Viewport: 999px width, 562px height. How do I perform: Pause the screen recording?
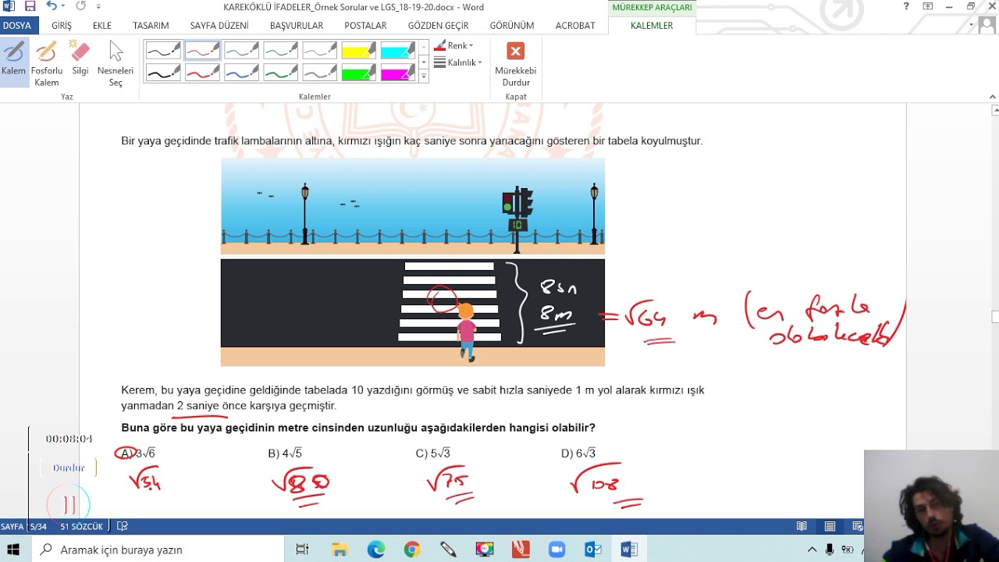point(69,505)
